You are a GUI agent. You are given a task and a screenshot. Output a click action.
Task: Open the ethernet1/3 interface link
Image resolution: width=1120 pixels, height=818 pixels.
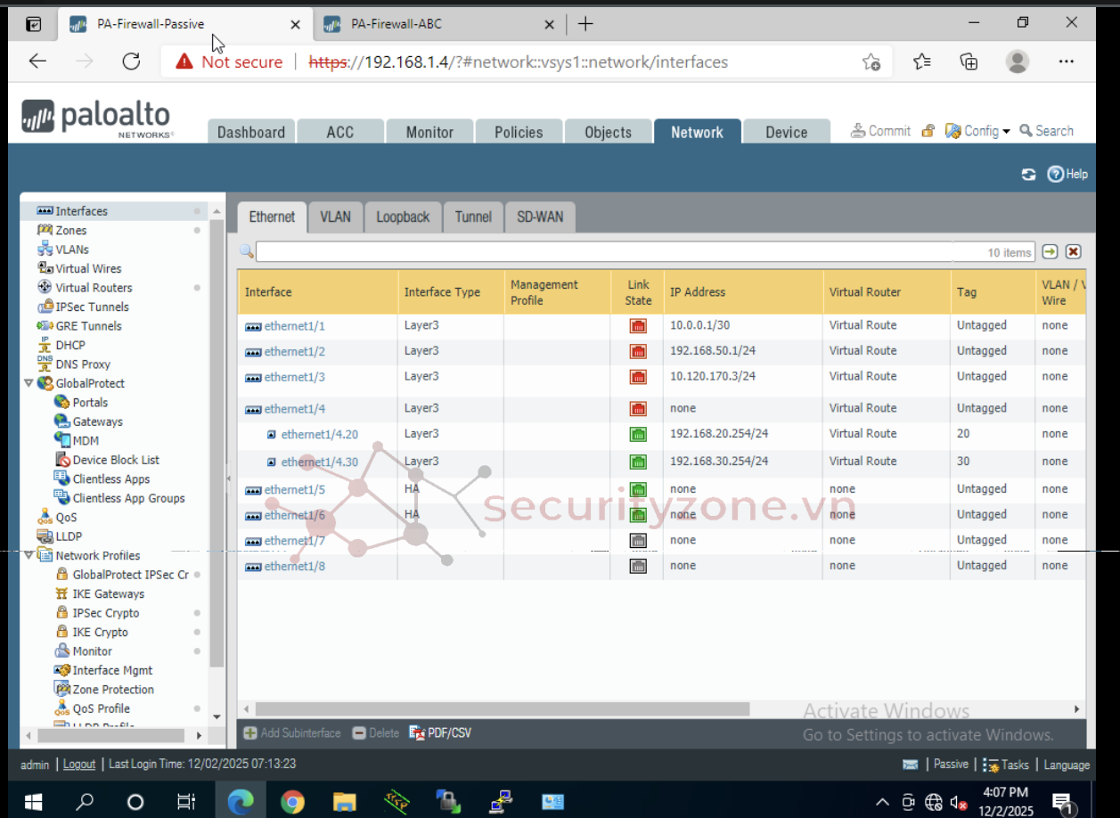pos(294,377)
